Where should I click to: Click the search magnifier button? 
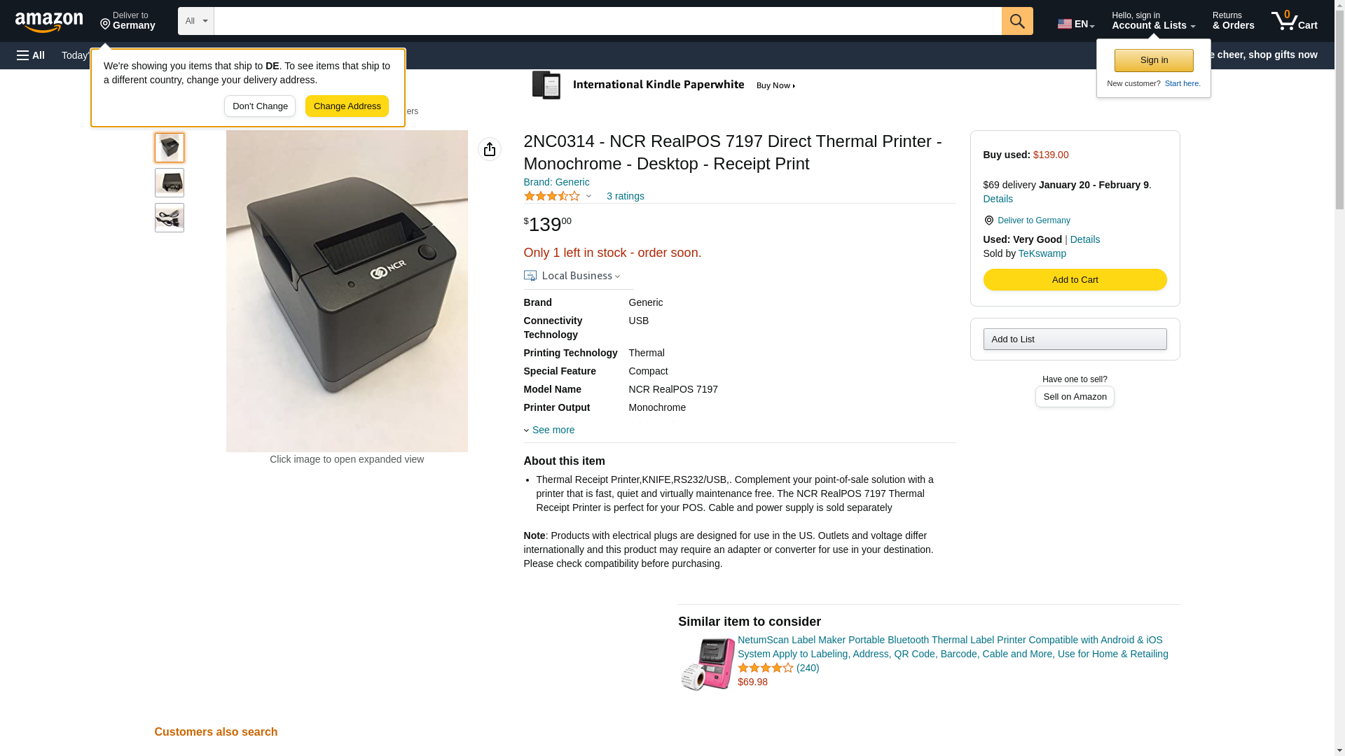[1016, 21]
